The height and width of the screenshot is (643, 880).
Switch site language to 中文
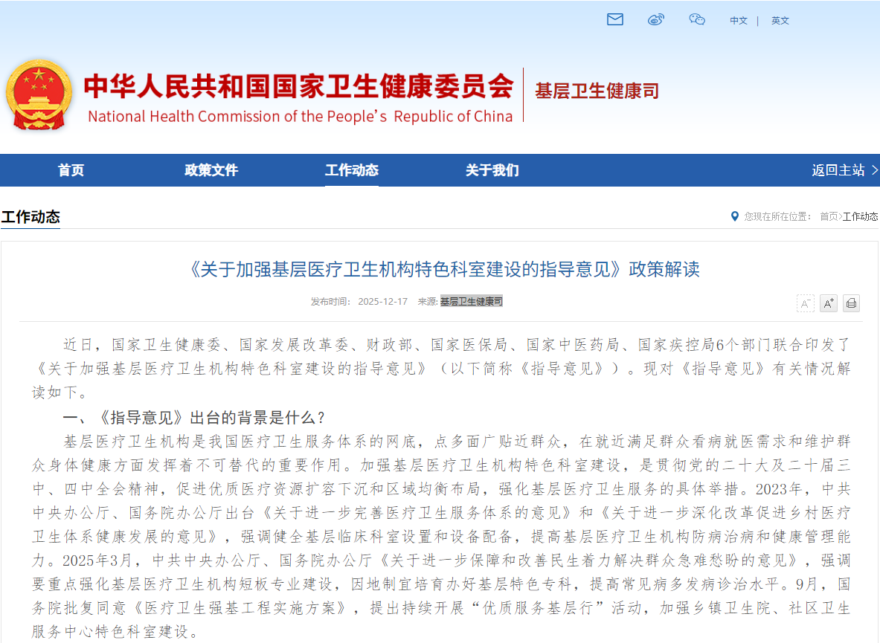click(738, 21)
